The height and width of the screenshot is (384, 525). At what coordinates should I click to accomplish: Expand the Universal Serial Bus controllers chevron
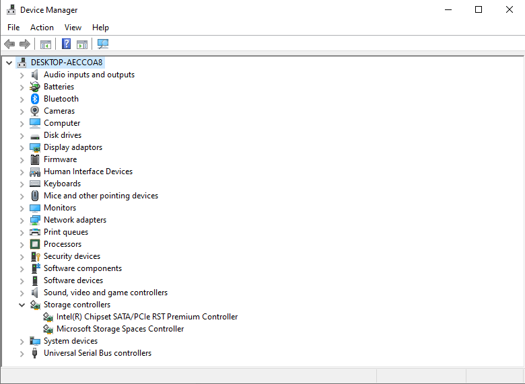coord(22,354)
